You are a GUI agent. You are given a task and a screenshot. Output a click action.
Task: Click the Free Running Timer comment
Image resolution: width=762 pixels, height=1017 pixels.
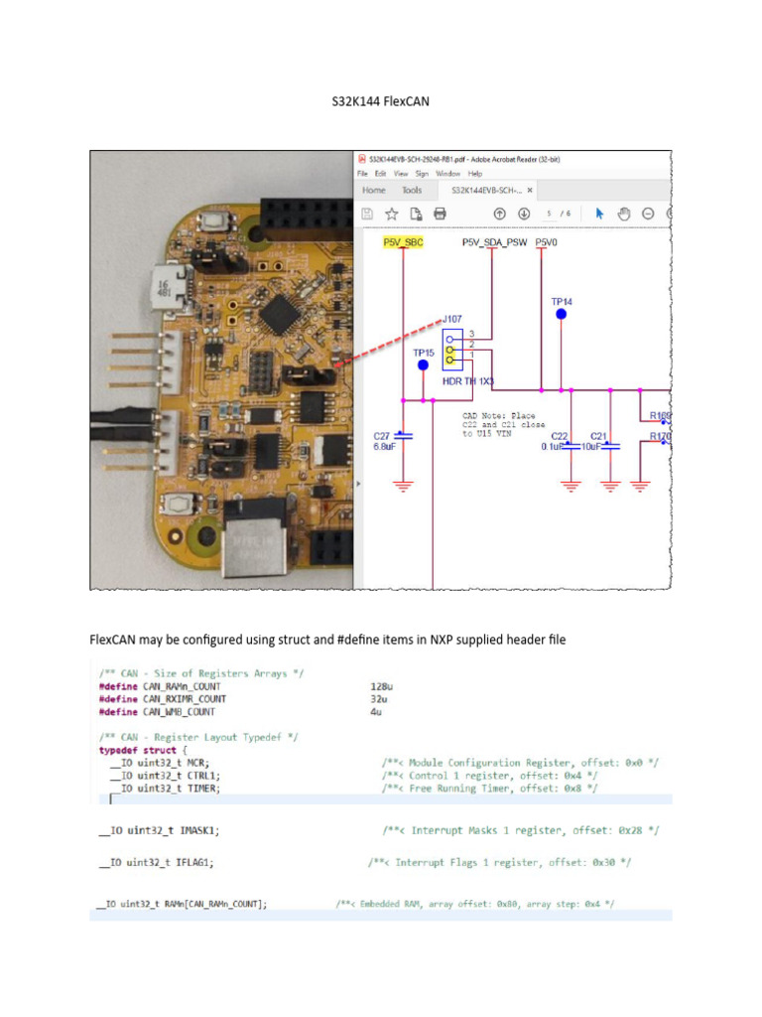pos(489,789)
